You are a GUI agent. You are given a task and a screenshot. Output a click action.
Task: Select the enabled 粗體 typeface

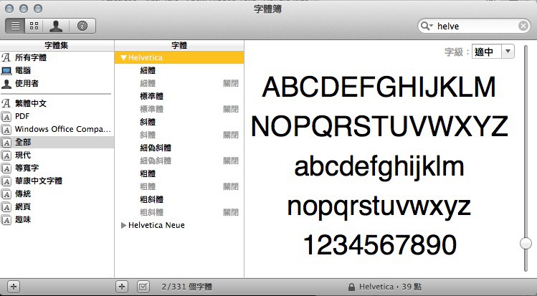click(x=179, y=174)
